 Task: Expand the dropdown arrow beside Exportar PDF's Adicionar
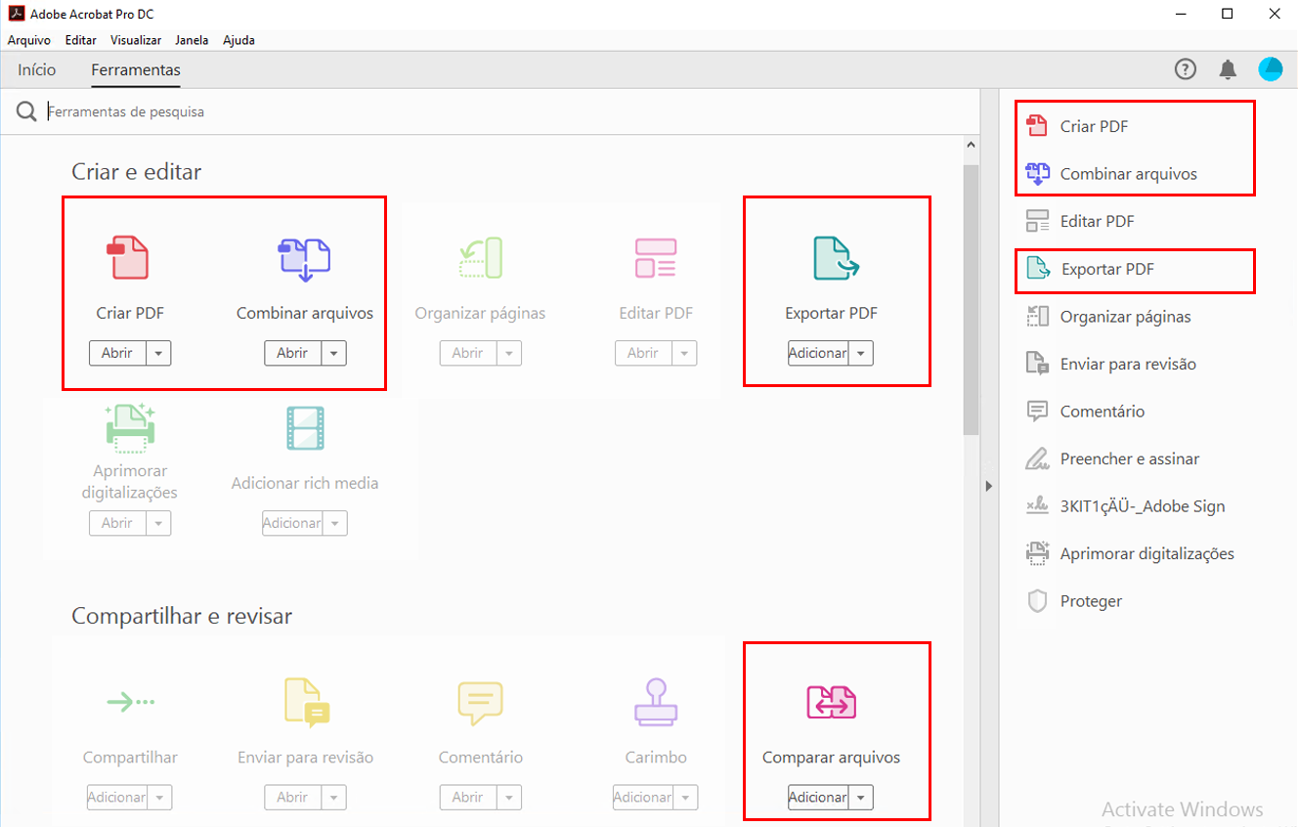860,353
